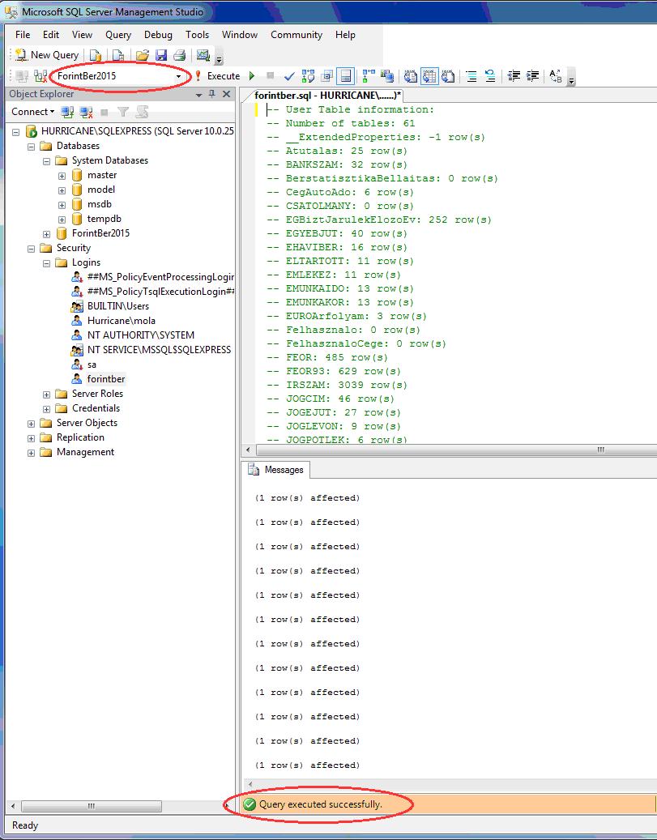The width and height of the screenshot is (657, 840).
Task: Switch to Results to File mode
Action: point(448,76)
